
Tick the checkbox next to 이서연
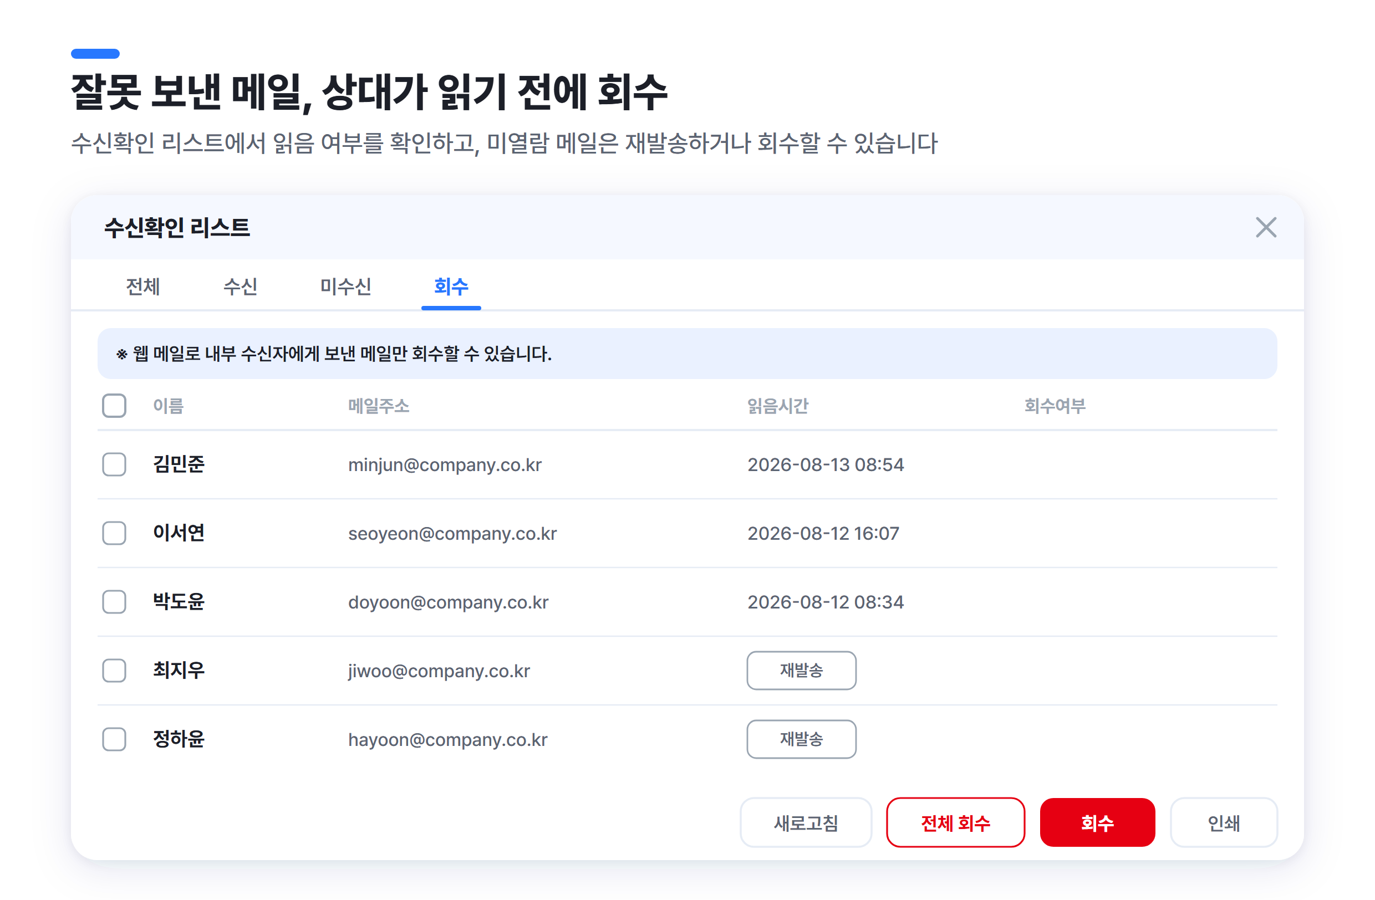[114, 533]
